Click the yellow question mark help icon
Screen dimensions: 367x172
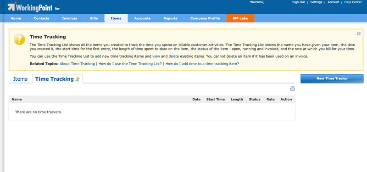click(19, 39)
